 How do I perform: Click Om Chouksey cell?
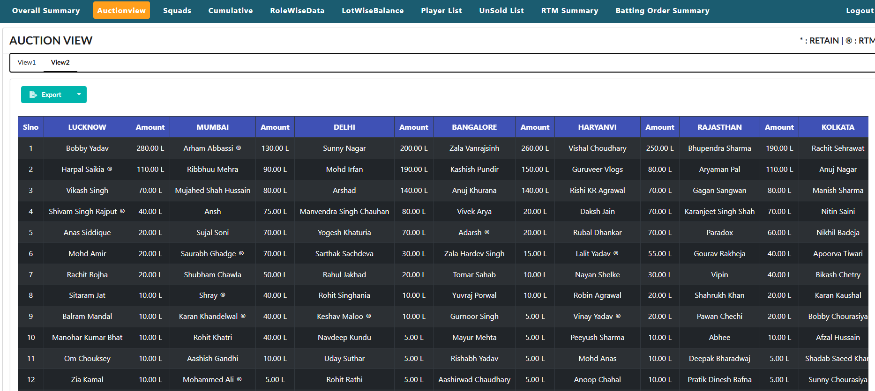87,358
